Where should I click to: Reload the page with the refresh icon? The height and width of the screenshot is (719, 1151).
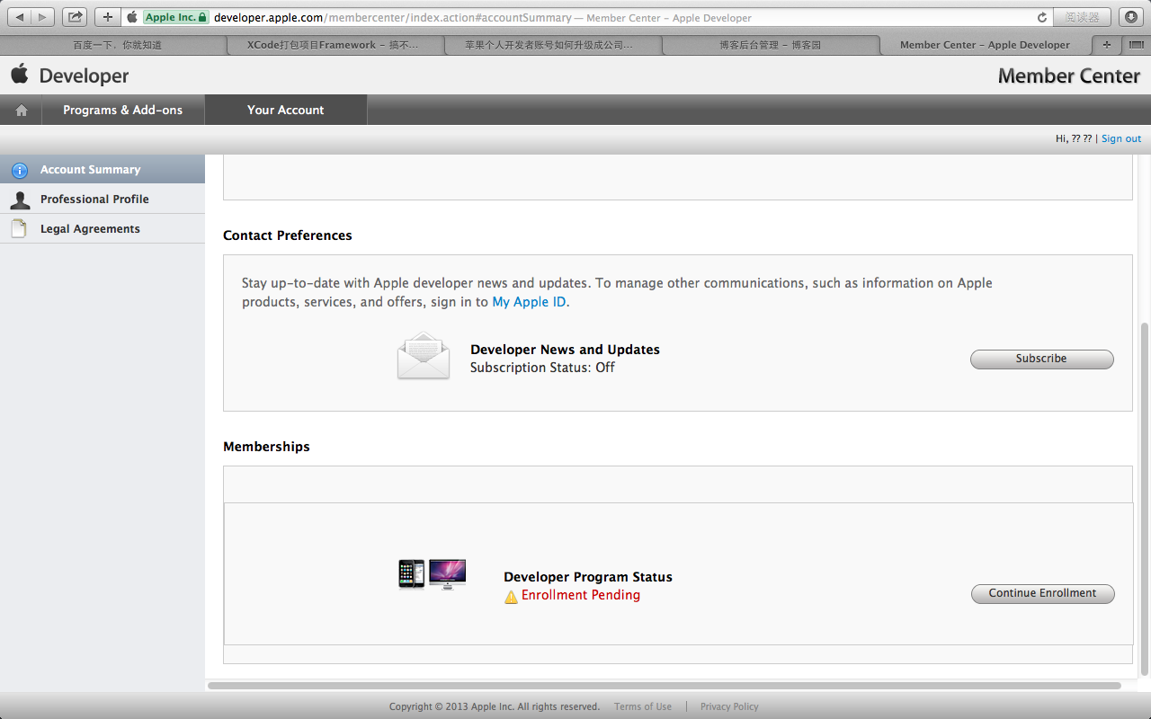pos(1042,17)
